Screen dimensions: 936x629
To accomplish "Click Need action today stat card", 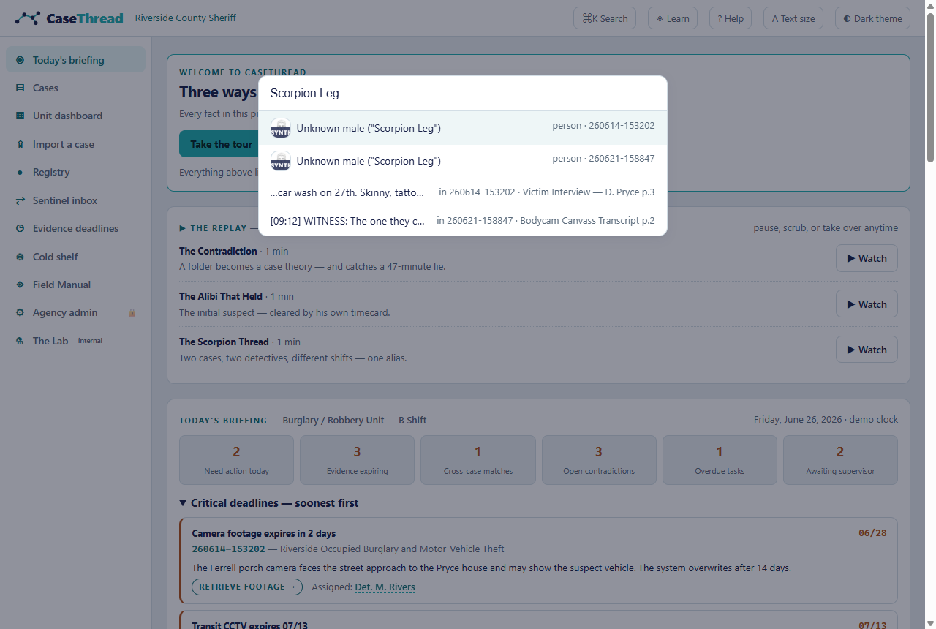I will 236,460.
